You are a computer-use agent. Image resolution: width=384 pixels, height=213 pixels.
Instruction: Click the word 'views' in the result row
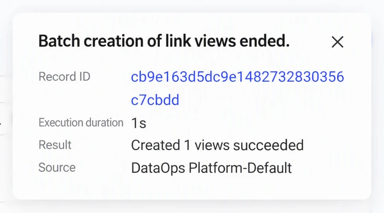coord(212,145)
